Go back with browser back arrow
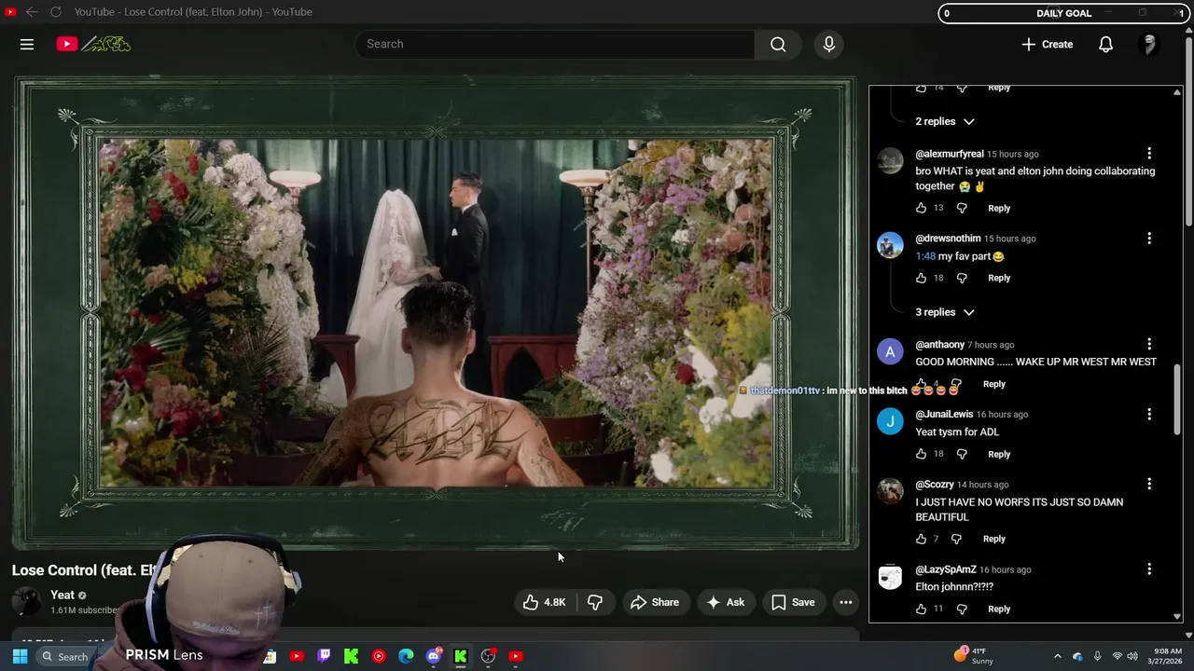The width and height of the screenshot is (1194, 671). (x=32, y=12)
